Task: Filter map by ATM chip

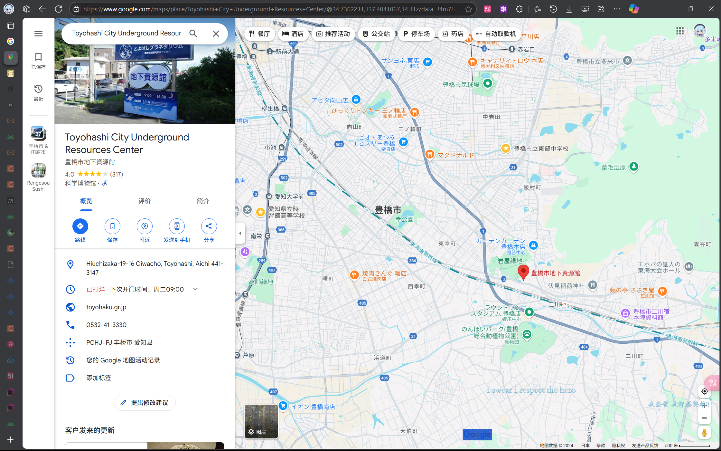Action: (x=496, y=34)
